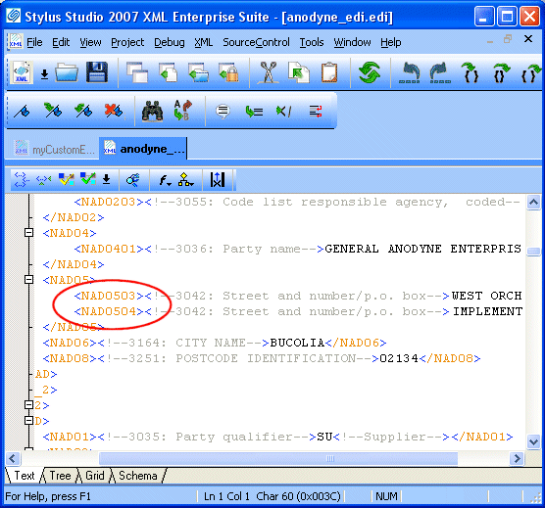Open the Project menu

(127, 43)
